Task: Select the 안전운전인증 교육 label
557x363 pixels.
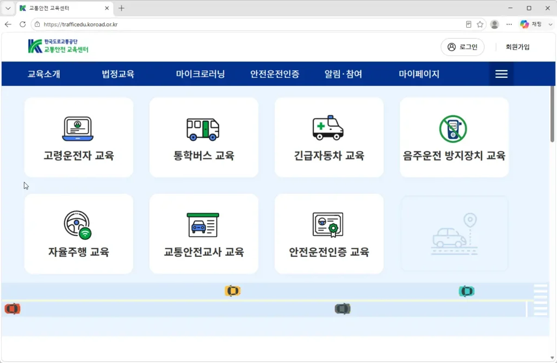Action: [x=329, y=252]
